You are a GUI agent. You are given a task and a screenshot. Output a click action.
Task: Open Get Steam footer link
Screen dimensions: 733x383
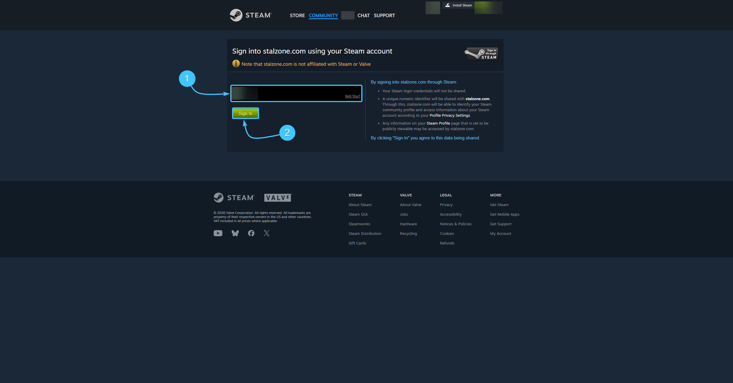point(499,205)
